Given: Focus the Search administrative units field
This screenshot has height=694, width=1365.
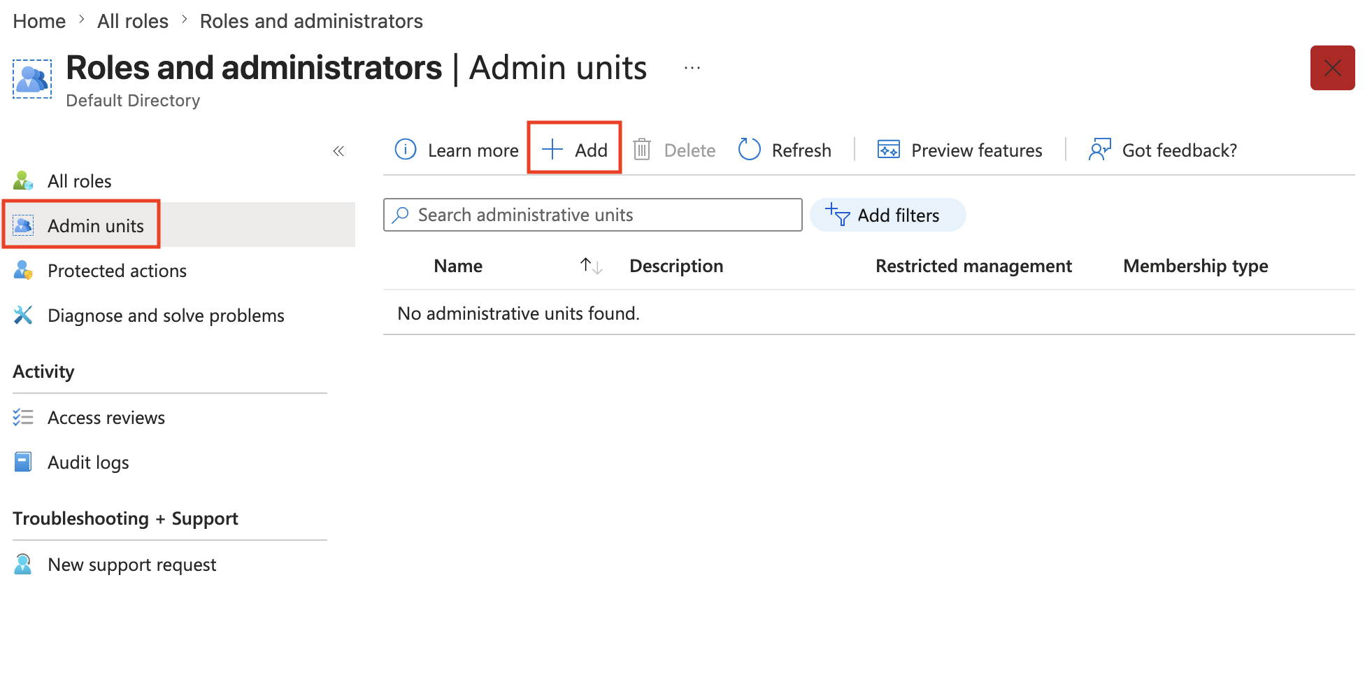Looking at the screenshot, I should click(593, 215).
